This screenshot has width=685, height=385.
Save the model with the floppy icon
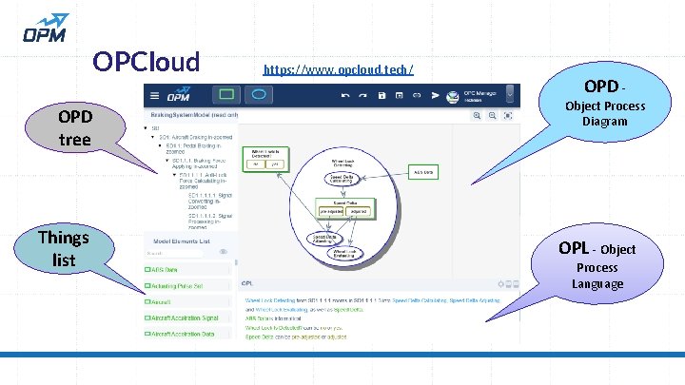pyautogui.click(x=382, y=95)
